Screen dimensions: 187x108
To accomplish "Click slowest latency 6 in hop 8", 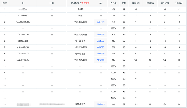I will [165, 53].
